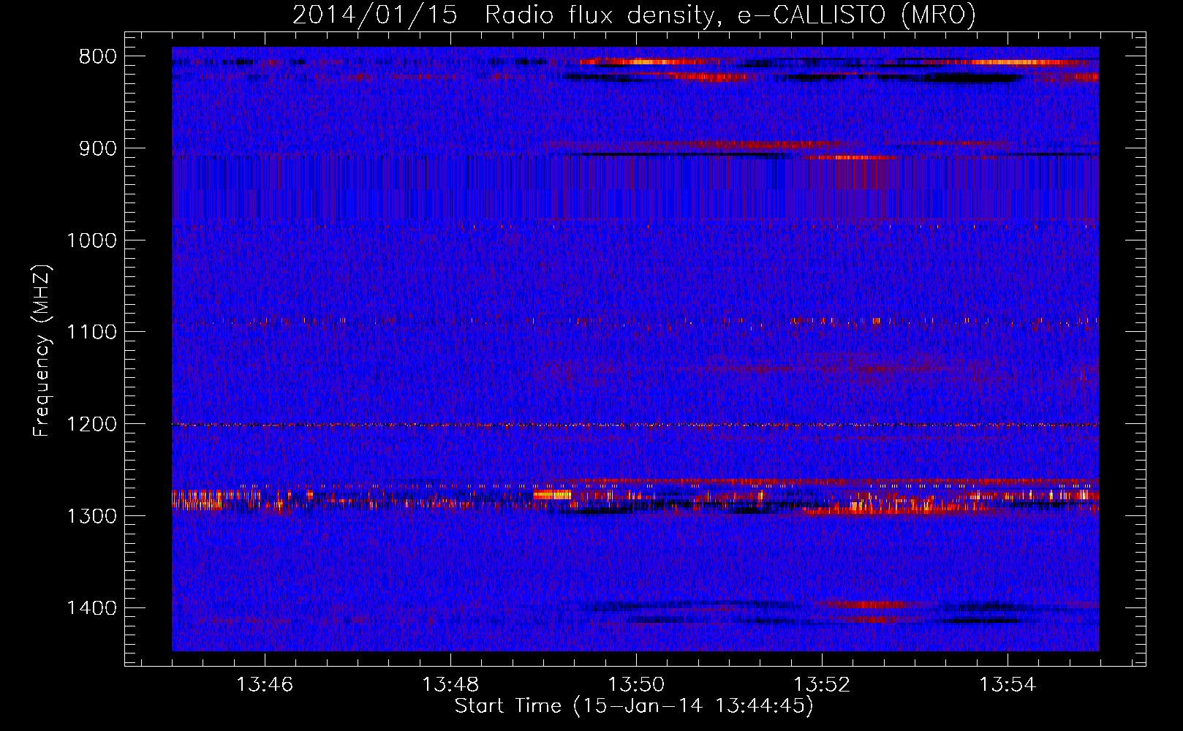Click the 13:48 time tick label
Image resolution: width=1183 pixels, height=731 pixels.
point(450,685)
